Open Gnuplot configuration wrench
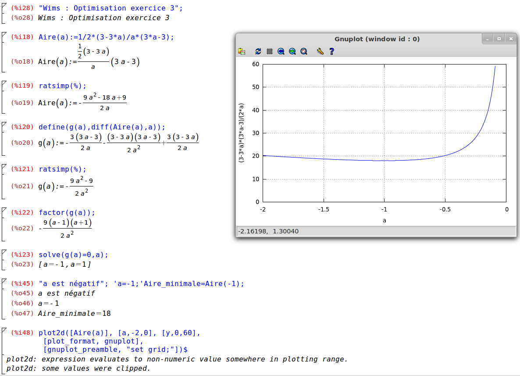Viewport: 520px width, 376px height. pyautogui.click(x=320, y=51)
